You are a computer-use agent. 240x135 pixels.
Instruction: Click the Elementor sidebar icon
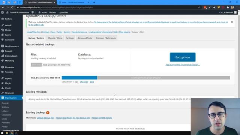coord(3,67)
